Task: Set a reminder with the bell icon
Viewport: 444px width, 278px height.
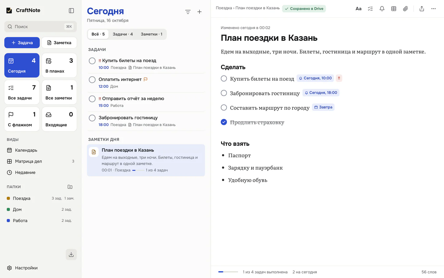Action: tap(382, 9)
